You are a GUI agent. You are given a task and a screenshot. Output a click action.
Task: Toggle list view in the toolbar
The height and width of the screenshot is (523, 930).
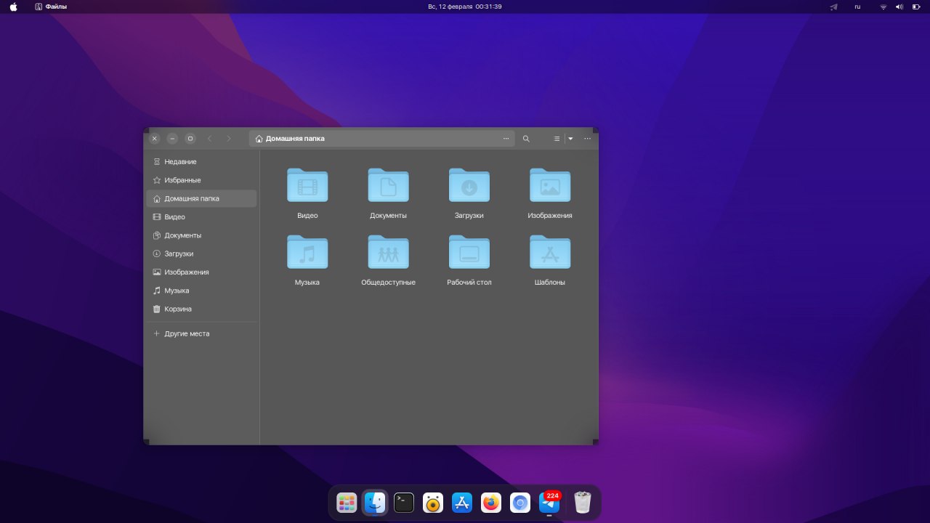(x=557, y=139)
